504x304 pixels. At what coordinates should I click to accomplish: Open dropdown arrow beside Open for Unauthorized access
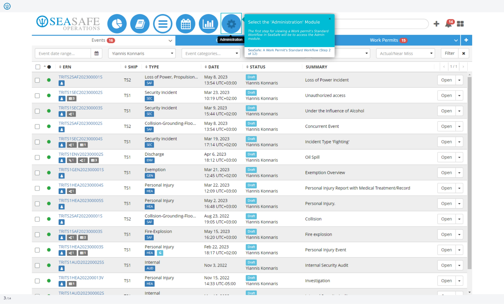(459, 96)
